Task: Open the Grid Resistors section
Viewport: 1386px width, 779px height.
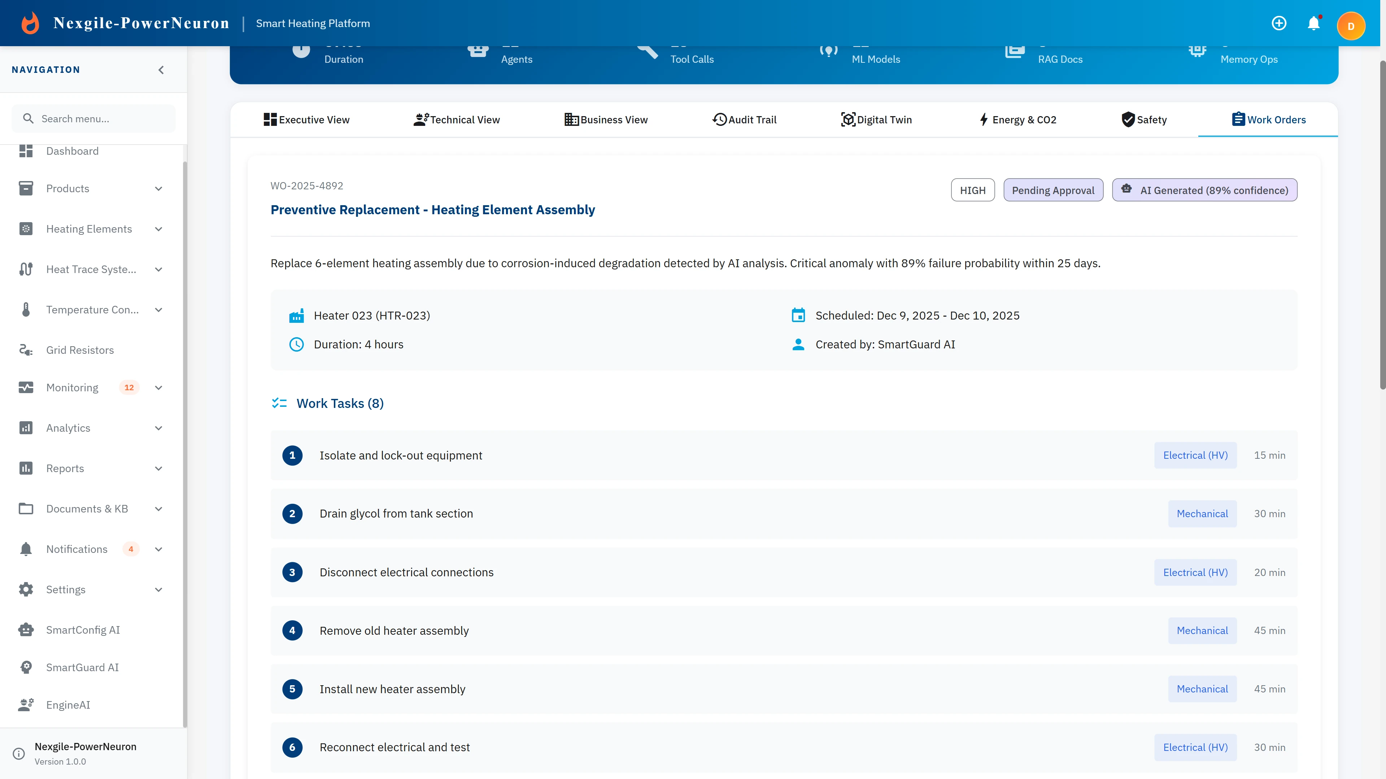Action: tap(80, 349)
